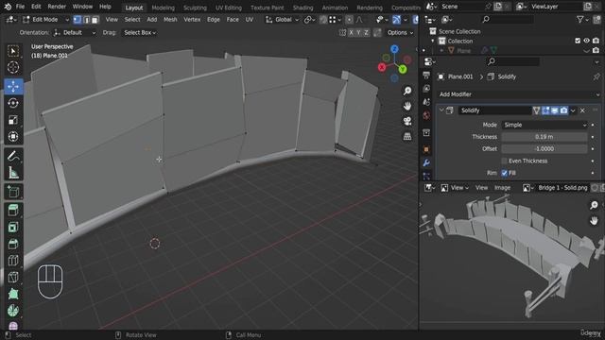
Task: Select the Bevel tool
Action: [13, 244]
